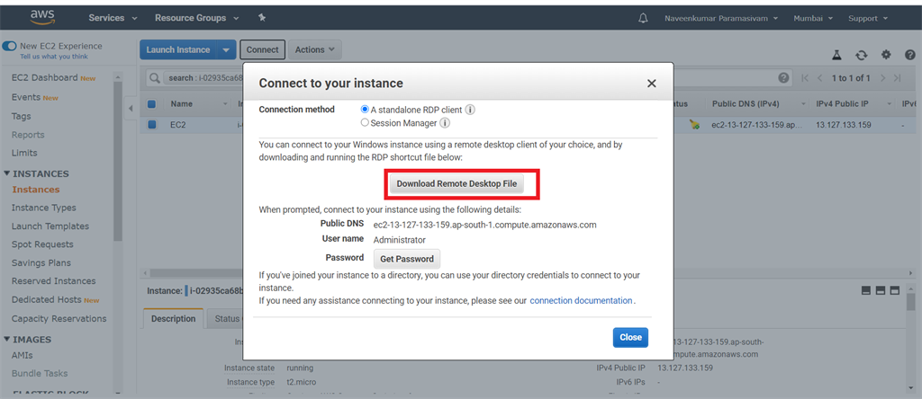922x399 pixels.
Task: Go to next page of results
Action: pyautogui.click(x=882, y=78)
